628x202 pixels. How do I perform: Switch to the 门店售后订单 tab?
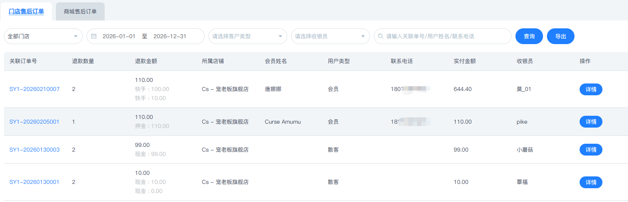[26, 11]
